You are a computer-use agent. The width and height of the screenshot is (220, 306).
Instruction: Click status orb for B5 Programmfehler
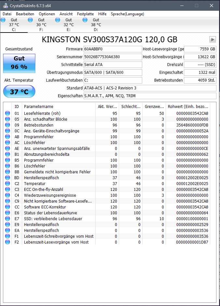tap(7, 160)
